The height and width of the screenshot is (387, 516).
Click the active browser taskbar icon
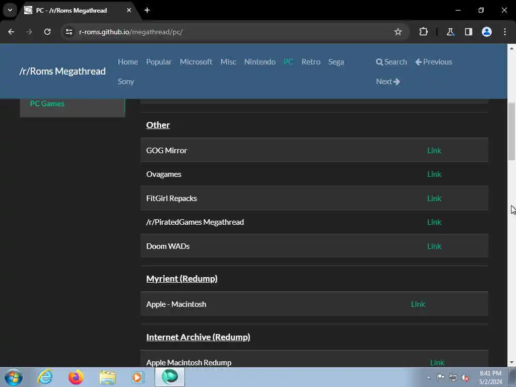170,377
